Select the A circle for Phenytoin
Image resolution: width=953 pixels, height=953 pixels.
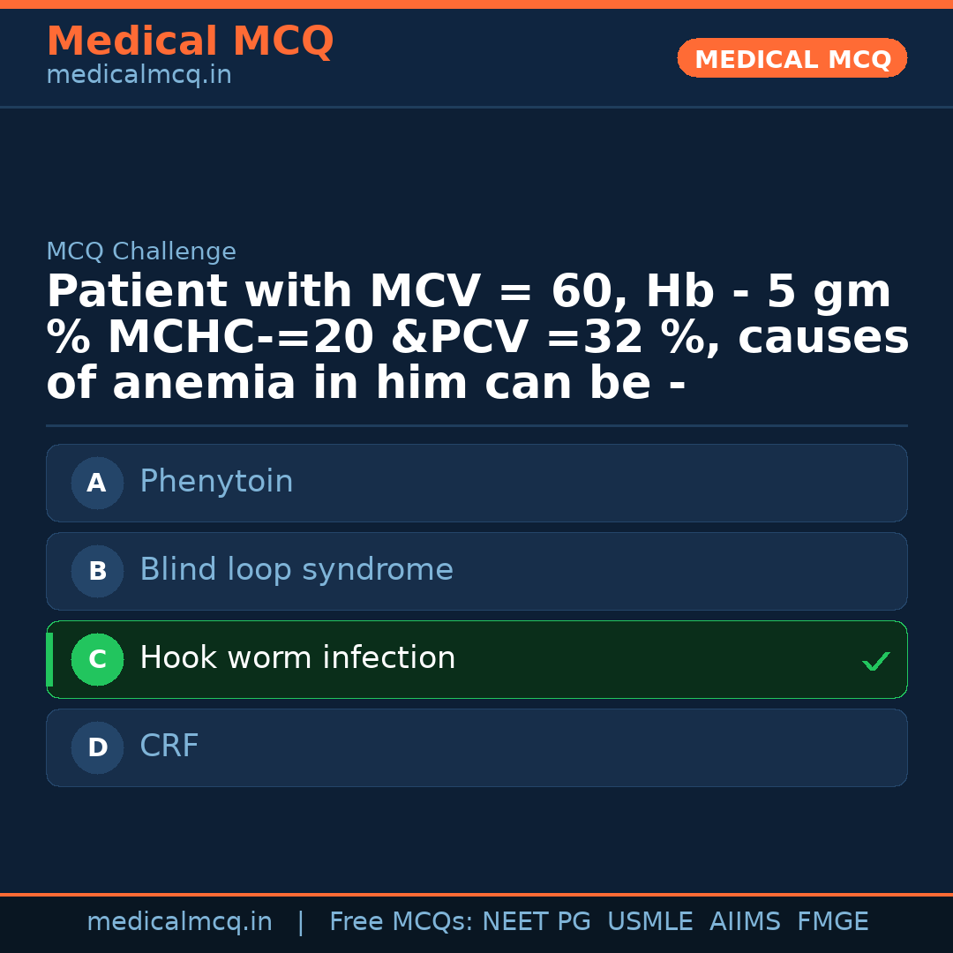97,483
